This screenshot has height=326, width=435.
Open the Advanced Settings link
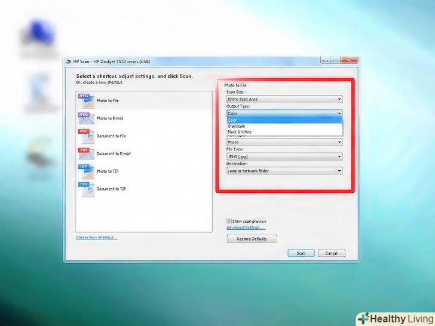(x=246, y=227)
